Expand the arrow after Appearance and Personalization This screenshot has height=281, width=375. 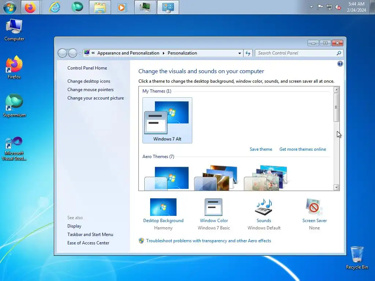(164, 53)
